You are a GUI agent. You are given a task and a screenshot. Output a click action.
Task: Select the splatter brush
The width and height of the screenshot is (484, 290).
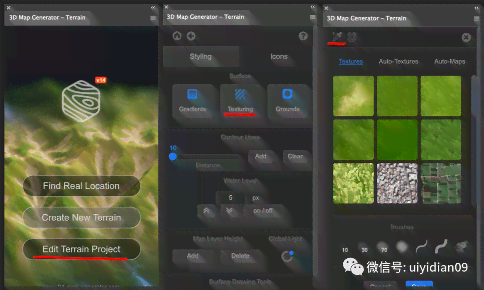click(x=462, y=247)
